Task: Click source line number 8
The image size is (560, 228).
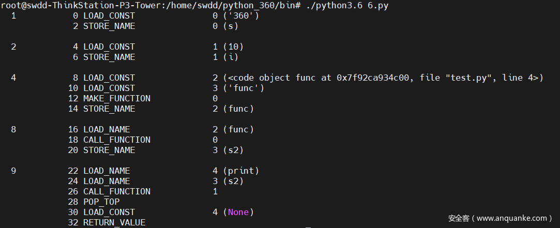Action: point(13,129)
